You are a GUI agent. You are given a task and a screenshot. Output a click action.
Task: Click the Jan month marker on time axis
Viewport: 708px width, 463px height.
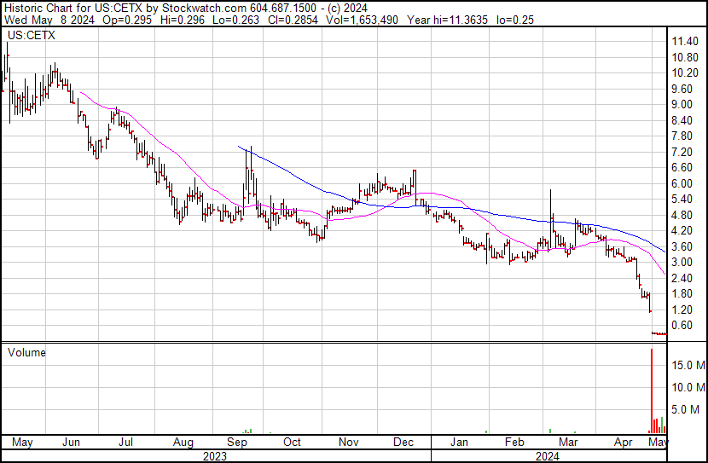[459, 443]
